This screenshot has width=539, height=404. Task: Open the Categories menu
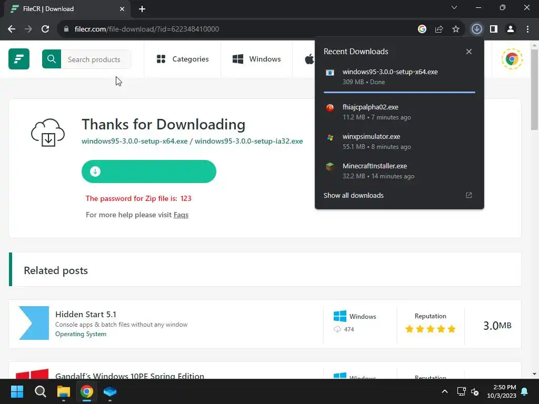click(183, 59)
